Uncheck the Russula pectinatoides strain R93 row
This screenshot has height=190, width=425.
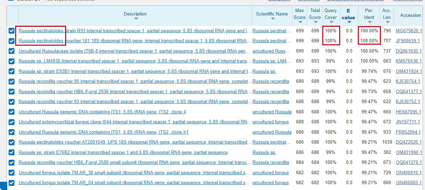click(x=12, y=31)
